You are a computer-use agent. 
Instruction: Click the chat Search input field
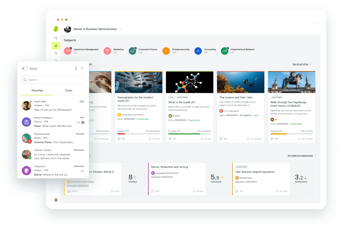coord(53,80)
